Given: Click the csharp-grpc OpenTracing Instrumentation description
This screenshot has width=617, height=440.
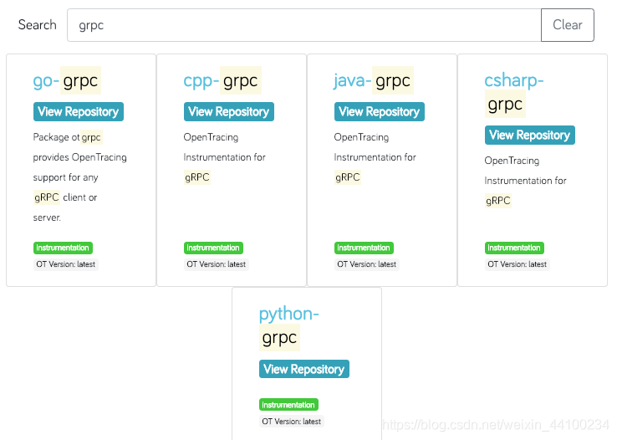Looking at the screenshot, I should pos(525,181).
